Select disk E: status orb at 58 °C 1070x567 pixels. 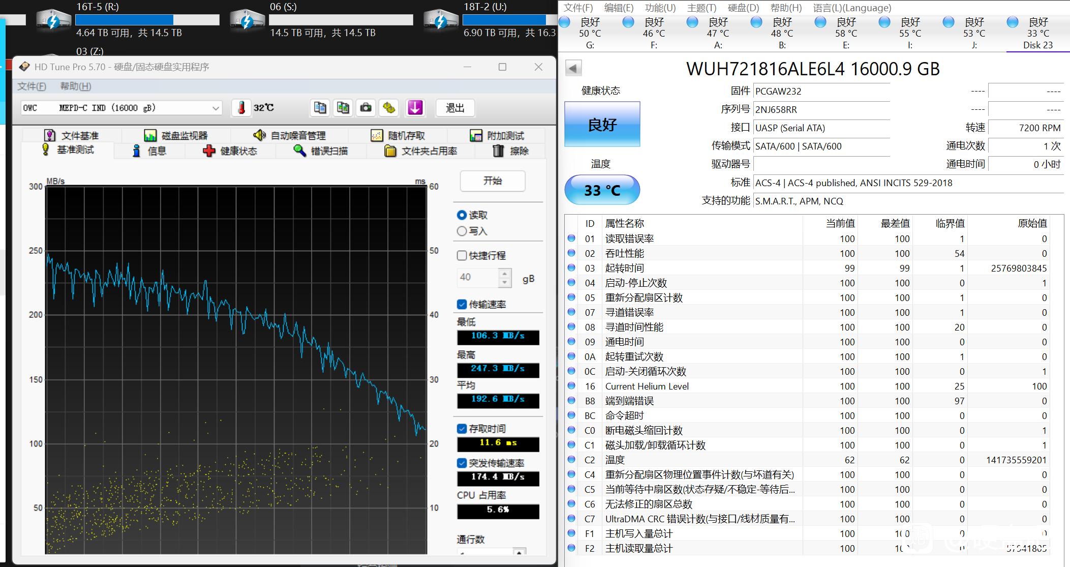pos(820,22)
